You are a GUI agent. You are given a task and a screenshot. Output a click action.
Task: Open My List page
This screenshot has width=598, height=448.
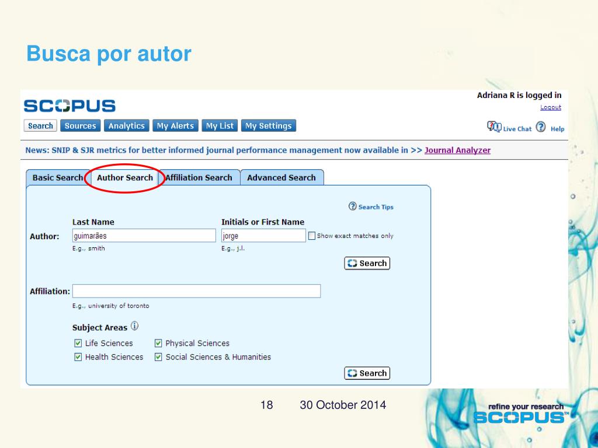pyautogui.click(x=220, y=126)
